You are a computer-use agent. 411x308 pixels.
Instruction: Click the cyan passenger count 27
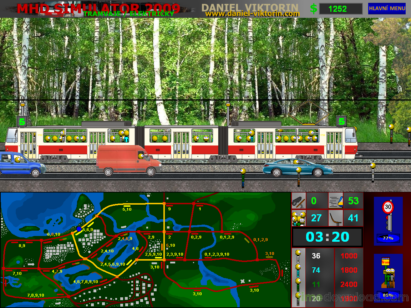[x=316, y=218]
